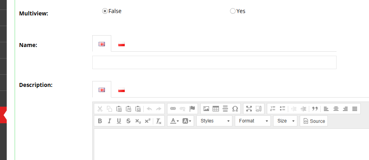Insert an image using the Image icon
Image resolution: width=369 pixels, height=160 pixels.
pyautogui.click(x=206, y=109)
